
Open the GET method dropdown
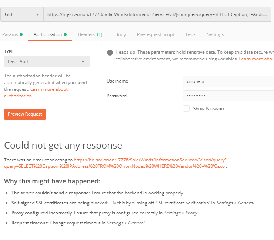tap(22, 14)
